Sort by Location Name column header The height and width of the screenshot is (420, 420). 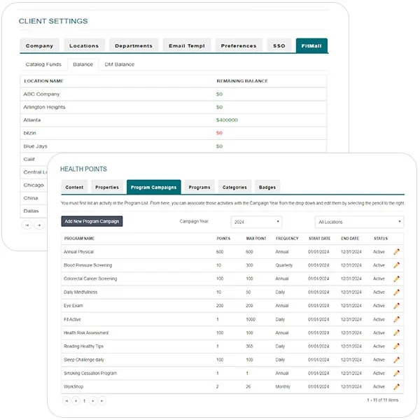[x=43, y=81]
